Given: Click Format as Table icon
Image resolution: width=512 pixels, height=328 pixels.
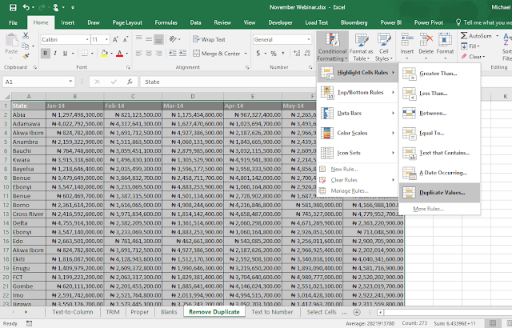Looking at the screenshot, I should (x=361, y=40).
